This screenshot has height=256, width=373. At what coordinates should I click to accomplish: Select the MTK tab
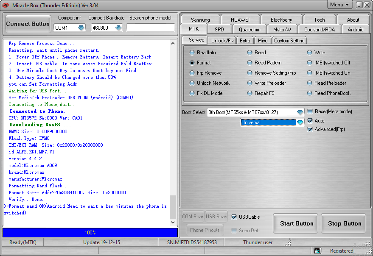tap(194, 29)
